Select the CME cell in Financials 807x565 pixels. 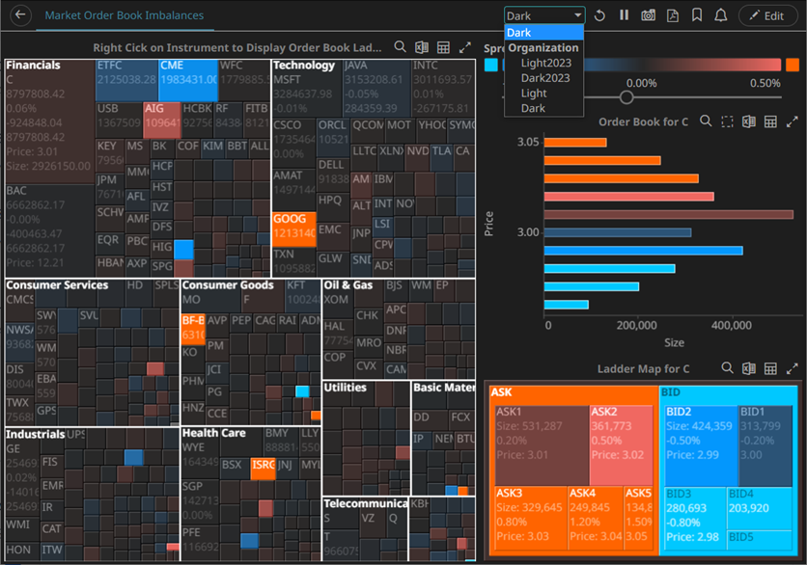tap(188, 80)
